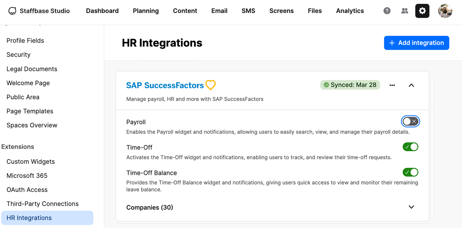Click the Synced: Mar 28 status badge
The width and height of the screenshot is (462, 228).
(350, 85)
